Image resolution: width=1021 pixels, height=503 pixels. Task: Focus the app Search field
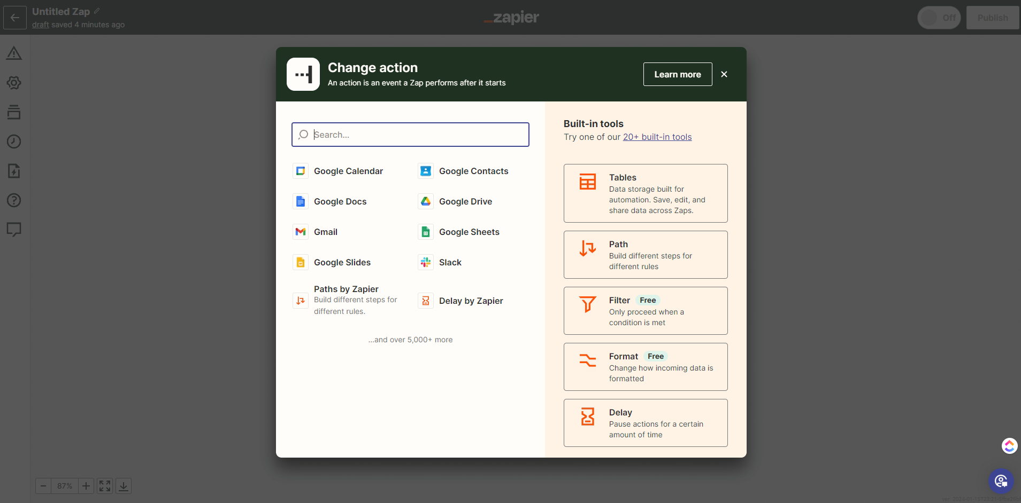(x=410, y=135)
